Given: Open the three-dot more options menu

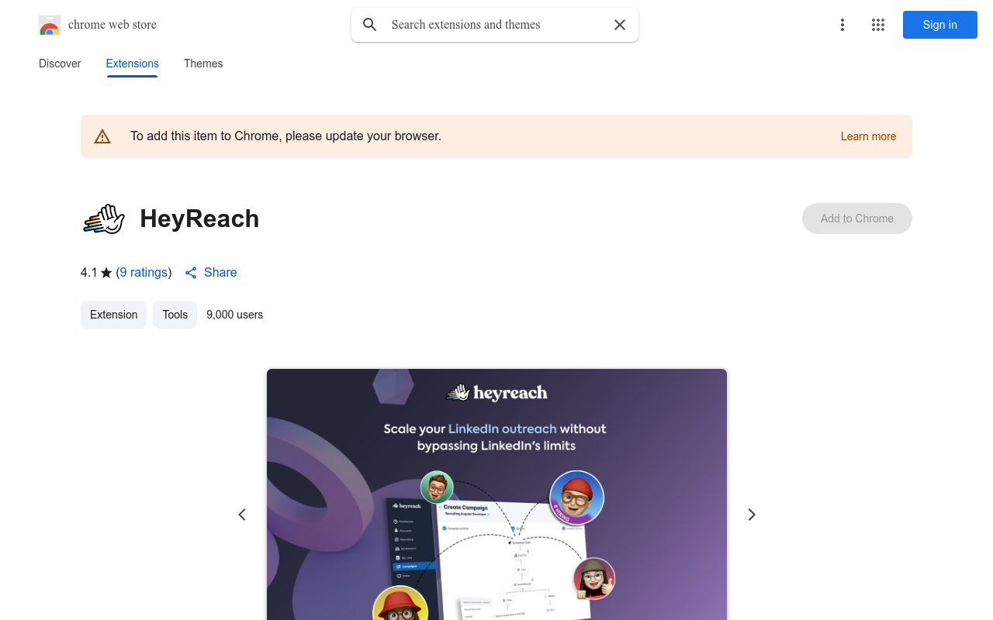Looking at the screenshot, I should 842,25.
